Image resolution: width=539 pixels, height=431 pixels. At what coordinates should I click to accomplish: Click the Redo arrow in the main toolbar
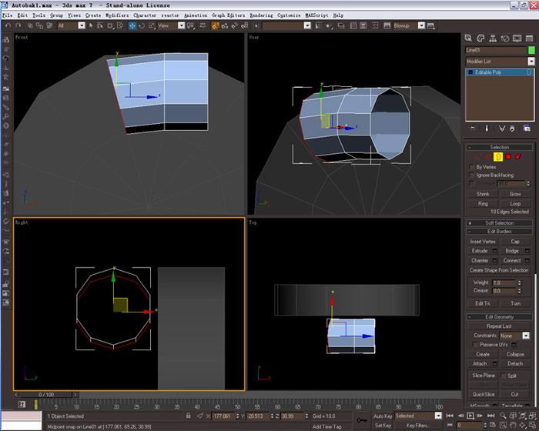click(18, 25)
